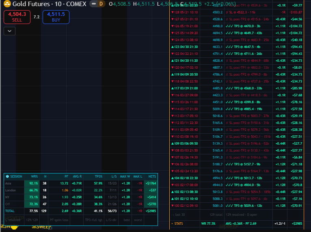Click the Gold Futures symbol logo icon
The image size is (311, 232).
tap(7, 4)
